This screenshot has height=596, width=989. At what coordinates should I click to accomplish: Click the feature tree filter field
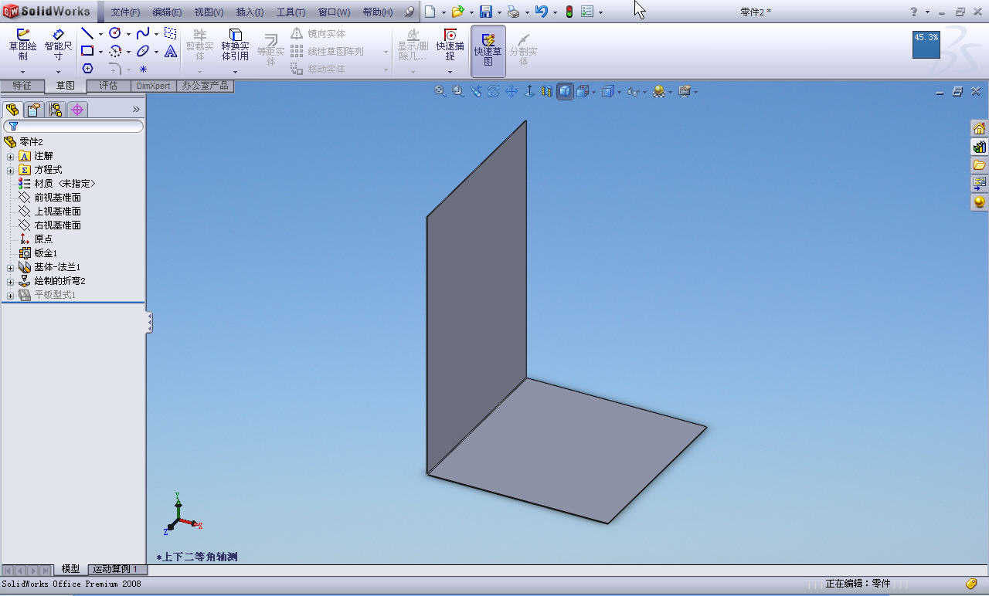point(73,126)
